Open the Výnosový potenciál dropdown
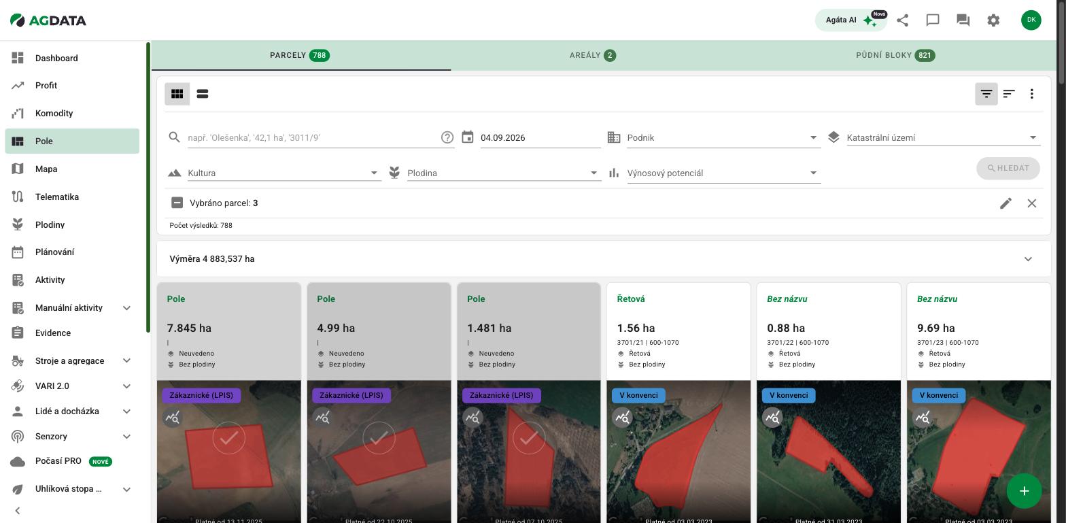This screenshot has width=1066, height=523. tap(723, 173)
